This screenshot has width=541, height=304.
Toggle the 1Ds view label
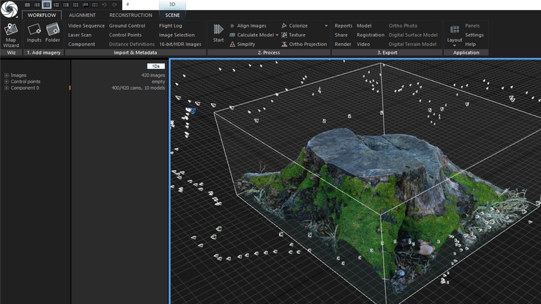156,66
